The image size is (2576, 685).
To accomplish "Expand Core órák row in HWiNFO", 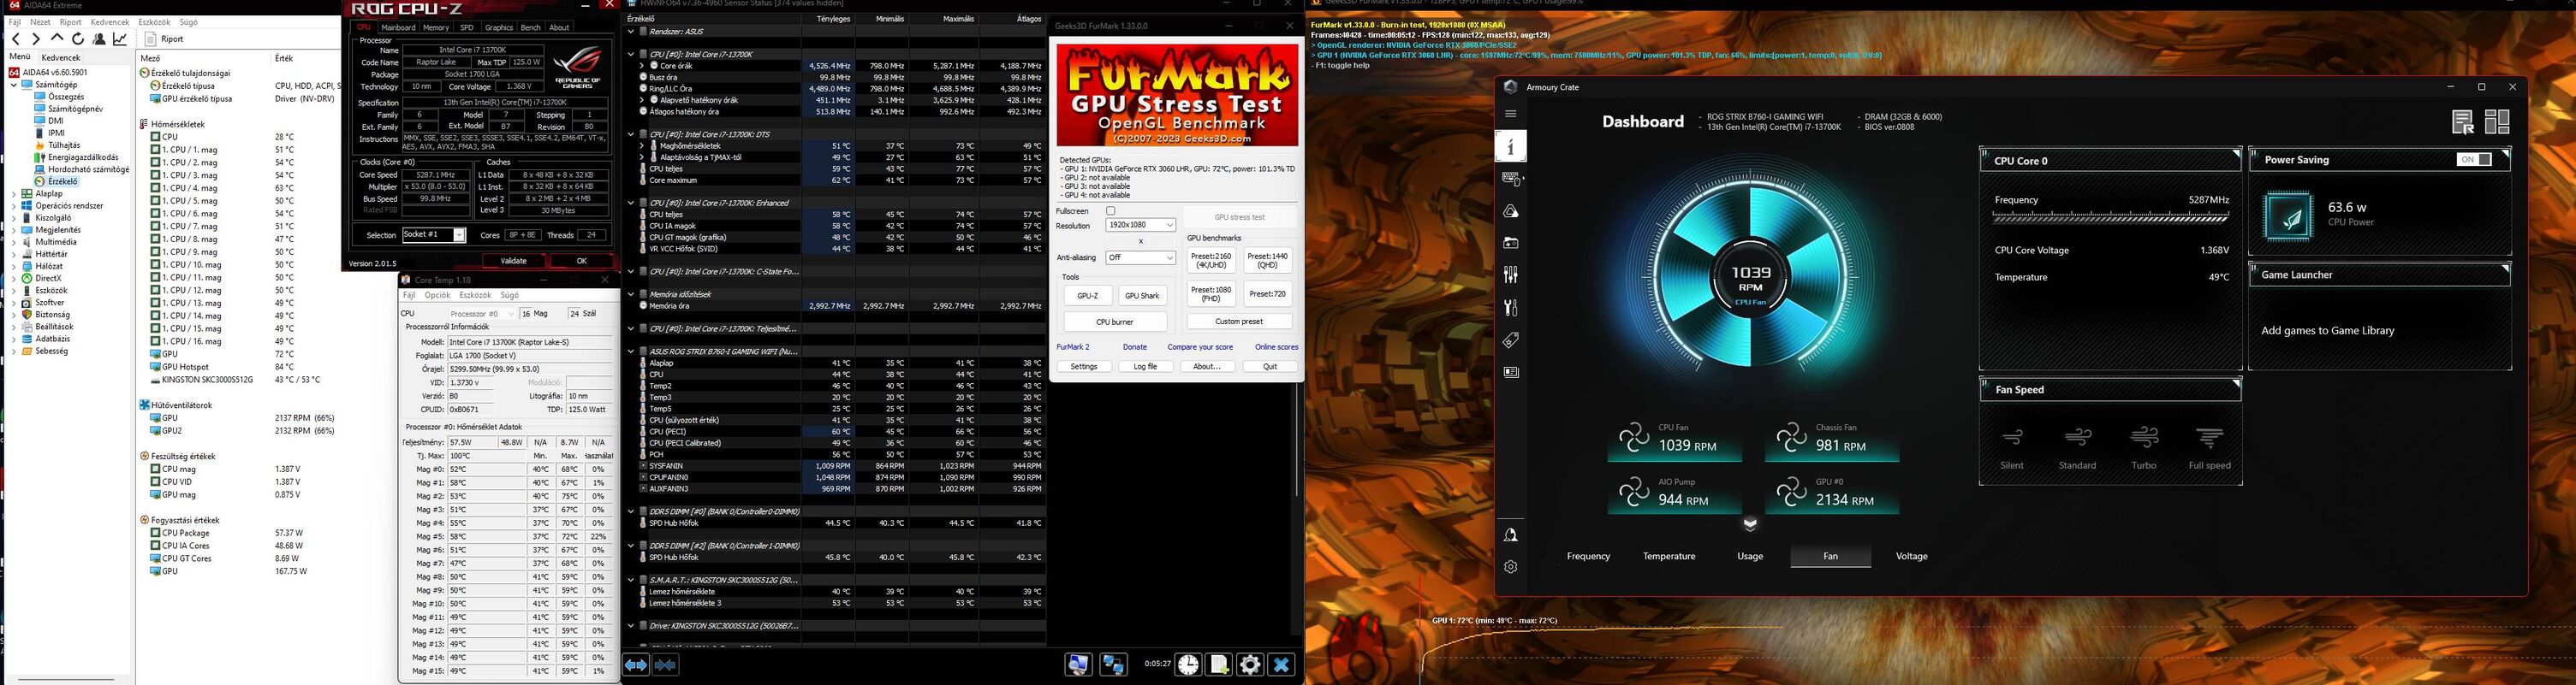I will tap(642, 66).
